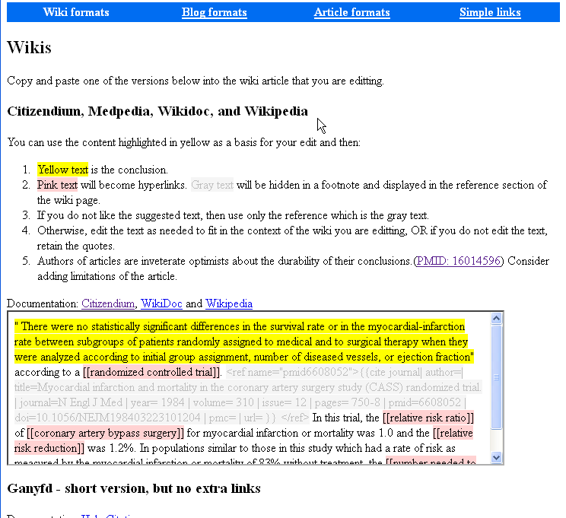Click the wiki text box scrollbar thumb
Screen dimensions: 566x518
pos(496,377)
